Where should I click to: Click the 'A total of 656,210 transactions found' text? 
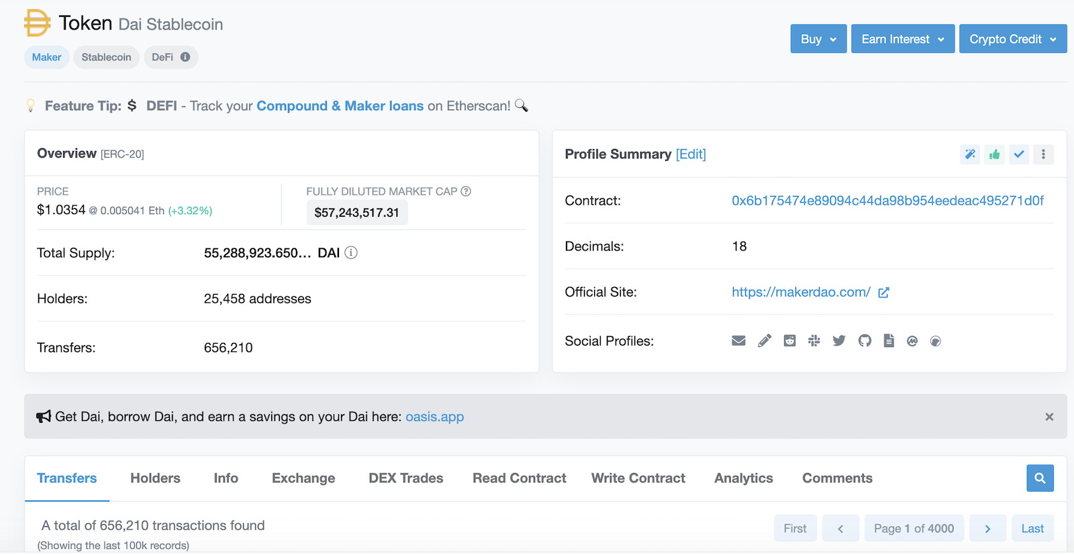153,525
